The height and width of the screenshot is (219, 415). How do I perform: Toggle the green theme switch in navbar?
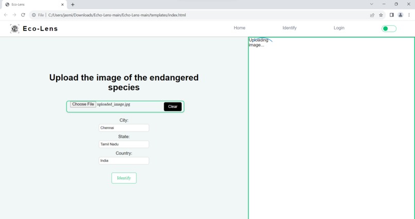tap(389, 28)
